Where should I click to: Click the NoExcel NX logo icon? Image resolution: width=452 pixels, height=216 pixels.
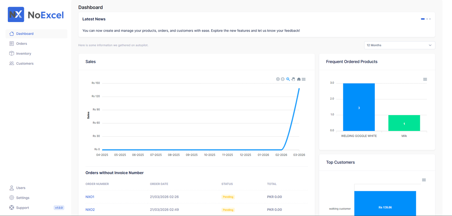[x=16, y=15]
